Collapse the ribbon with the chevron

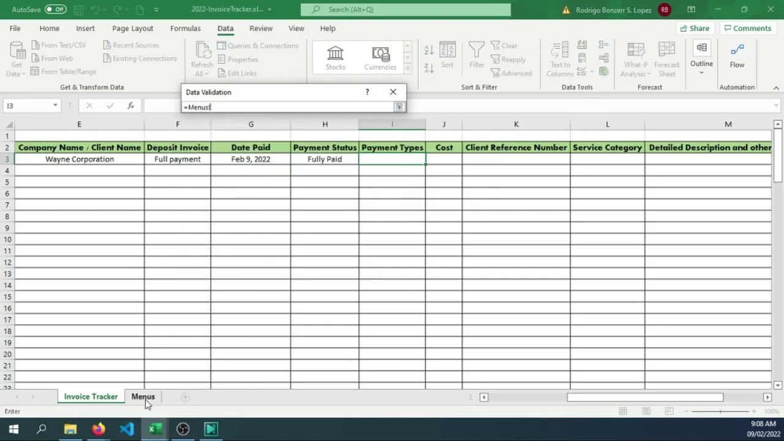tap(775, 88)
